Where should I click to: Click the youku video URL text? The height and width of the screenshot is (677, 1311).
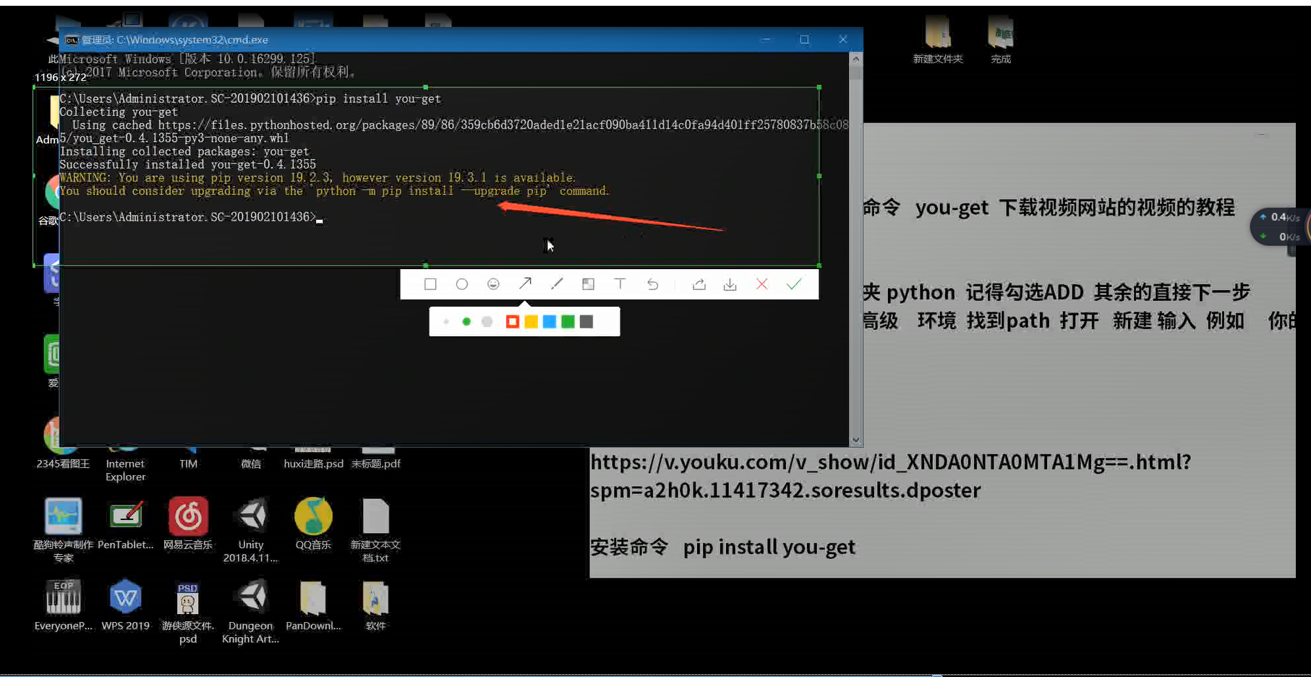click(x=891, y=476)
